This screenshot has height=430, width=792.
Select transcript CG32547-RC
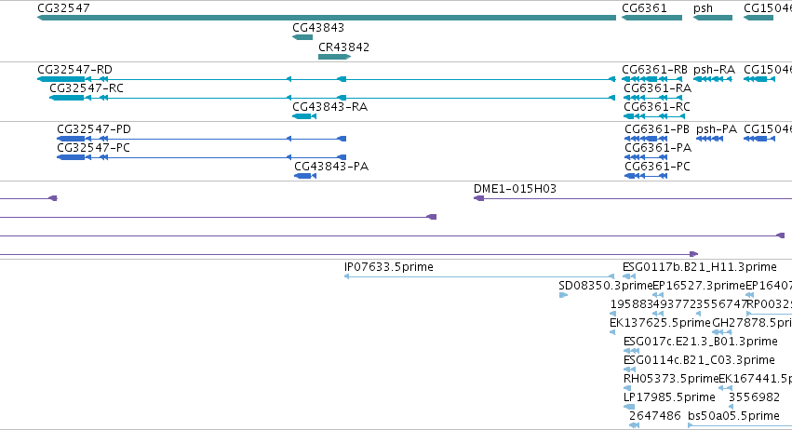coord(332,98)
